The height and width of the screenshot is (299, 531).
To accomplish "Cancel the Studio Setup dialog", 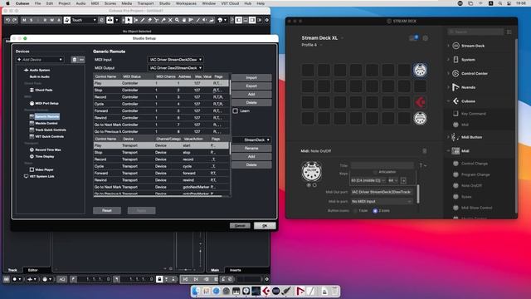I will coord(240,226).
